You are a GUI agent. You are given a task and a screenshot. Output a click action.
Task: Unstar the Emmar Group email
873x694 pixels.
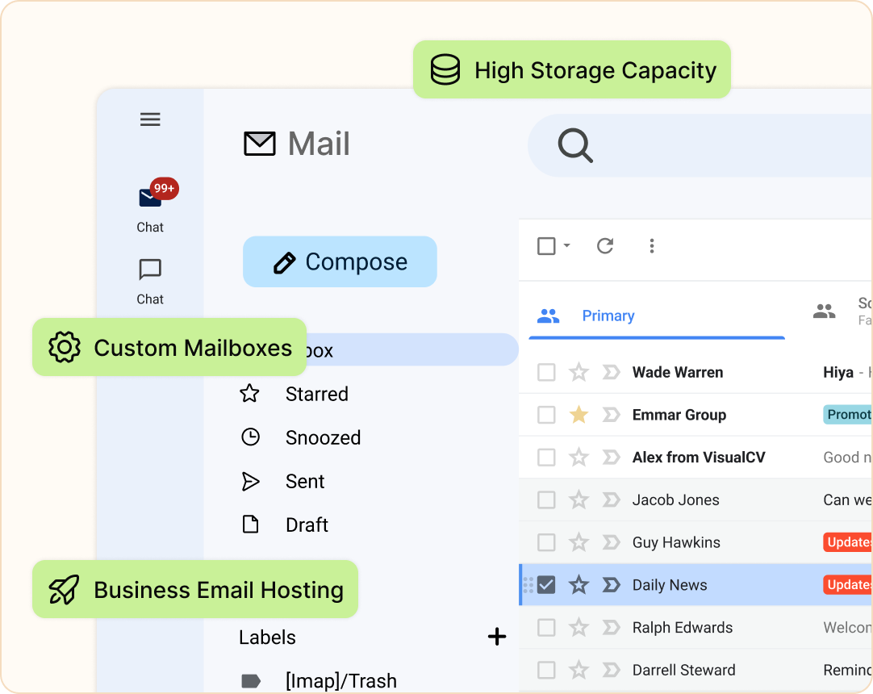tap(579, 415)
